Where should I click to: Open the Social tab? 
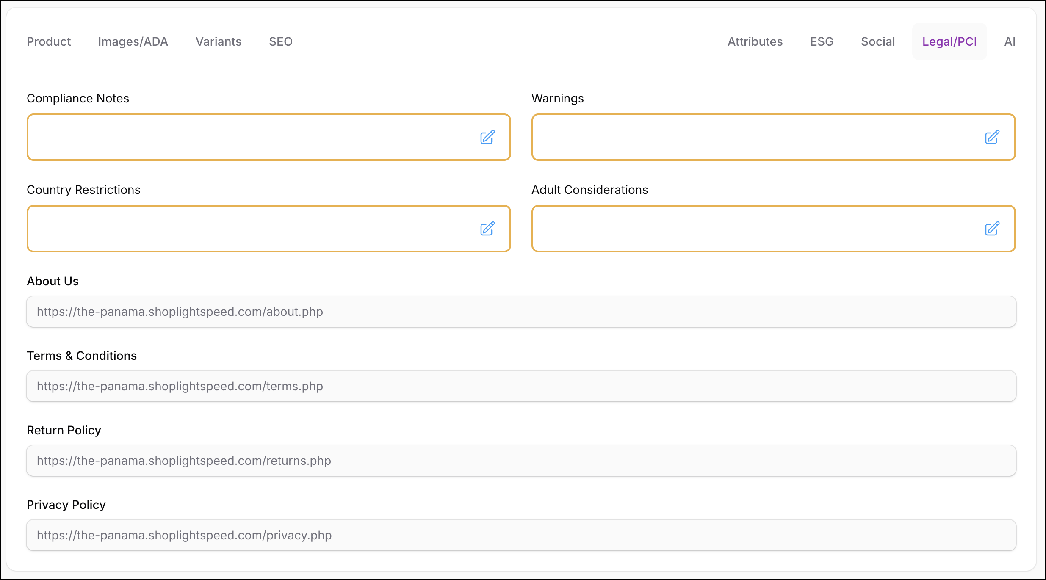click(878, 41)
